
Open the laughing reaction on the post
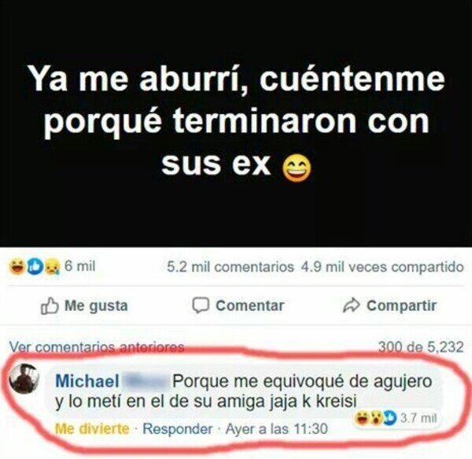click(x=17, y=267)
